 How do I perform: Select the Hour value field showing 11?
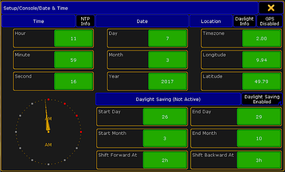click(x=74, y=38)
